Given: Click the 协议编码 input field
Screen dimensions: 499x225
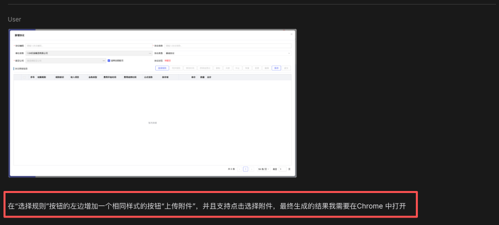Looking at the screenshot, I should (89, 46).
